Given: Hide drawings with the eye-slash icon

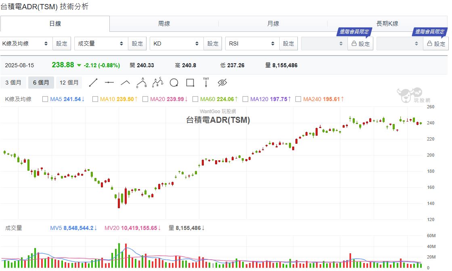Looking at the screenshot, I should click(222, 83).
